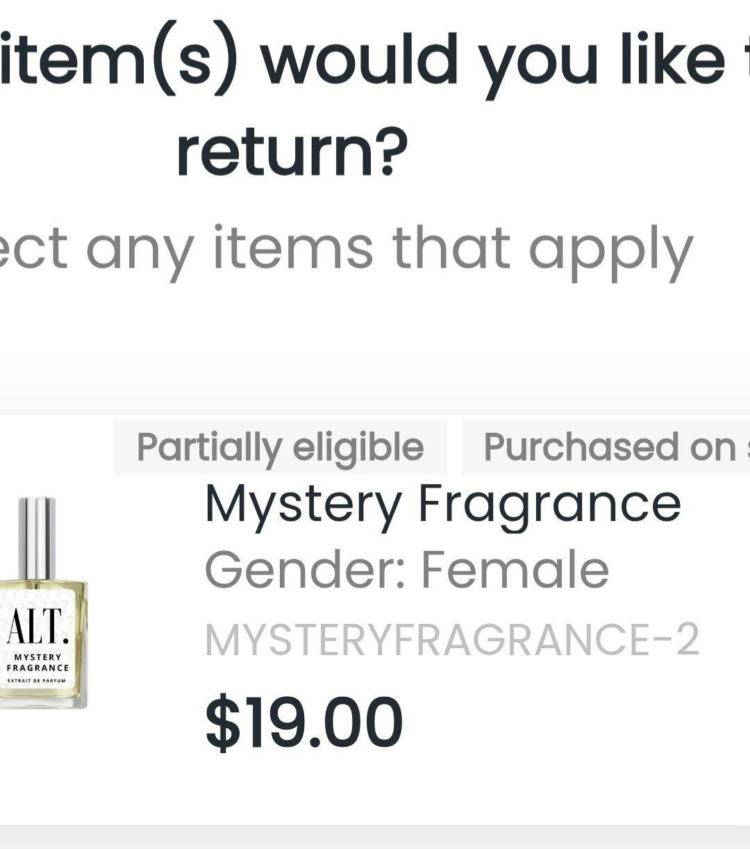The image size is (750, 849).
Task: Click the "item(s) would you like" heading line
Action: (x=361, y=59)
